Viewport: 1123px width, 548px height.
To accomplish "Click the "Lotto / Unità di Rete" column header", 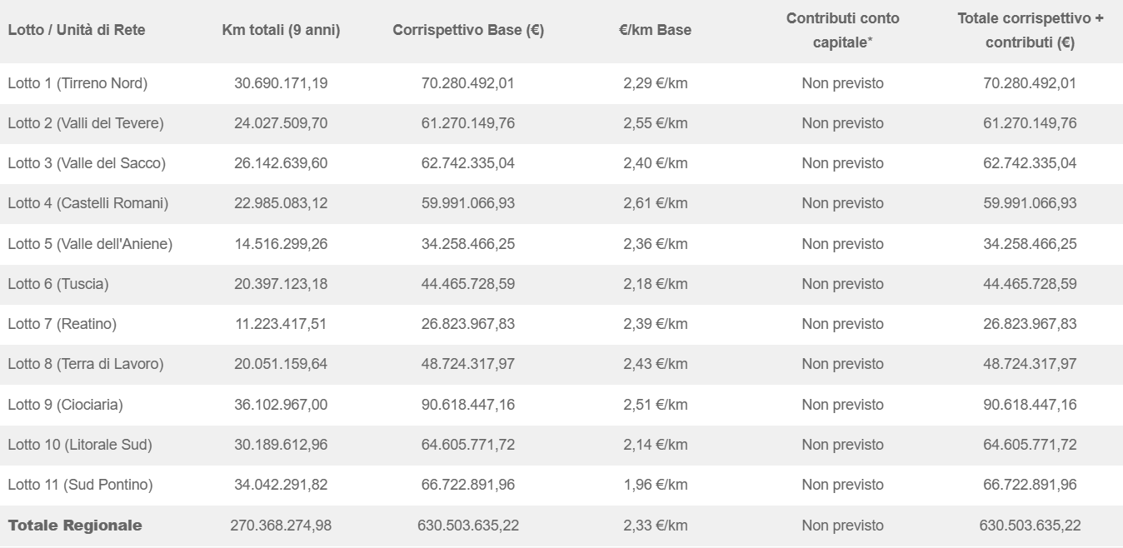I will click(x=77, y=30).
